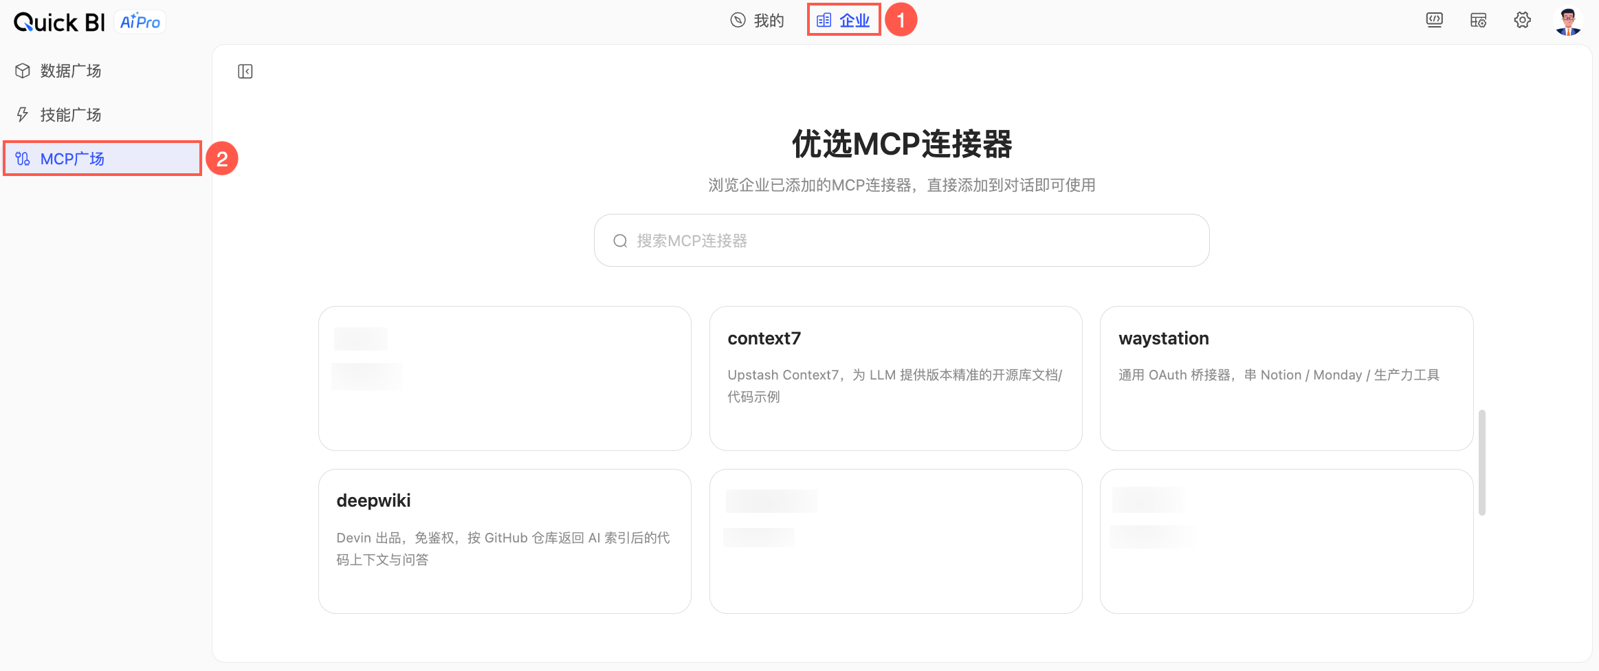Open the code console monitor icon

[1435, 21]
